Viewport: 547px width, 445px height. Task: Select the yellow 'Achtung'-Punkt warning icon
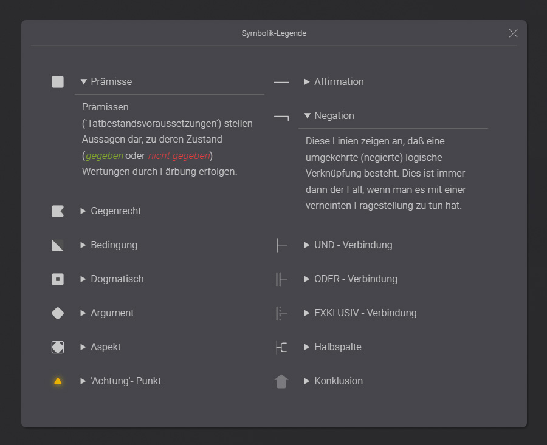point(58,381)
